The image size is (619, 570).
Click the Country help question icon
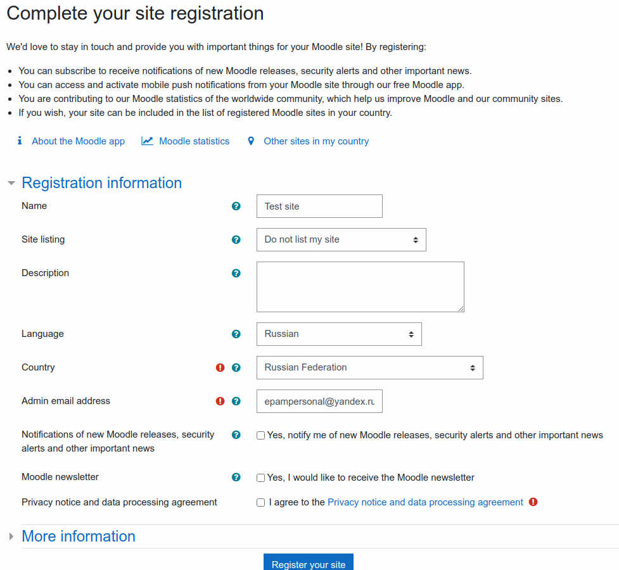tap(236, 367)
